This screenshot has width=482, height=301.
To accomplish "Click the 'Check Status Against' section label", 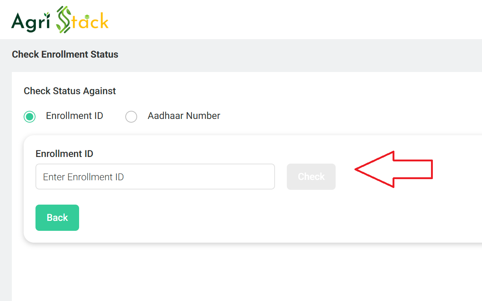I will tap(69, 91).
